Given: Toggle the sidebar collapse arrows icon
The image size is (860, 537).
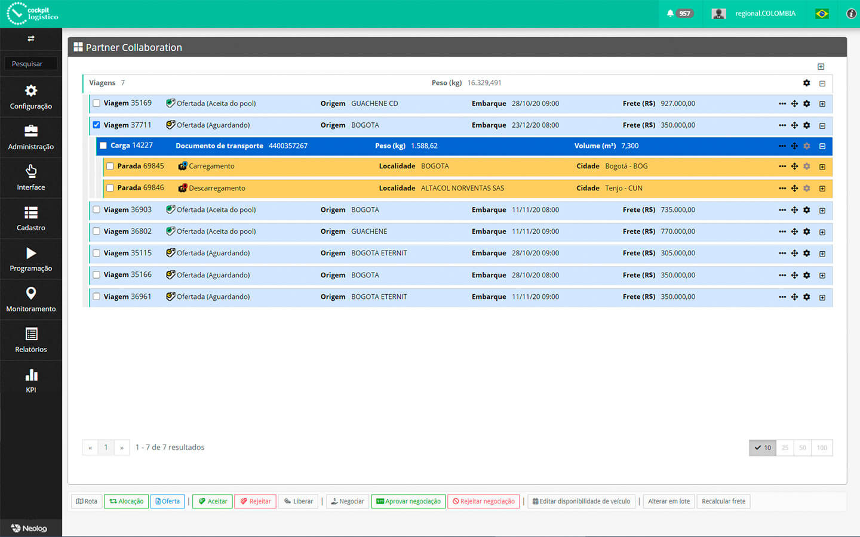Looking at the screenshot, I should coord(31,39).
